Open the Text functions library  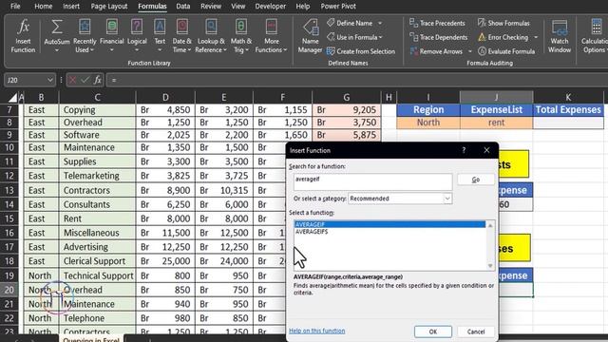tap(160, 36)
